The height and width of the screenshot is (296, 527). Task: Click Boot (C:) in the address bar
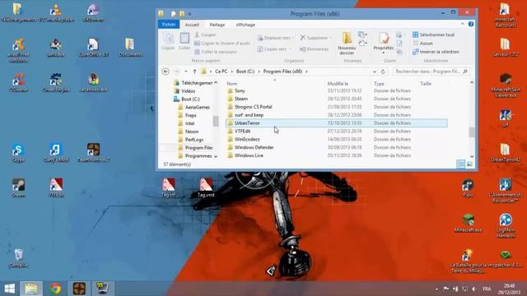click(x=245, y=72)
